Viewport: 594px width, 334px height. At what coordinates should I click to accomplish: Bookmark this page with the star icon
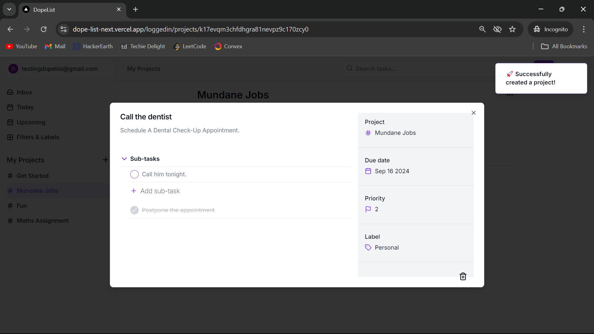coord(512,29)
